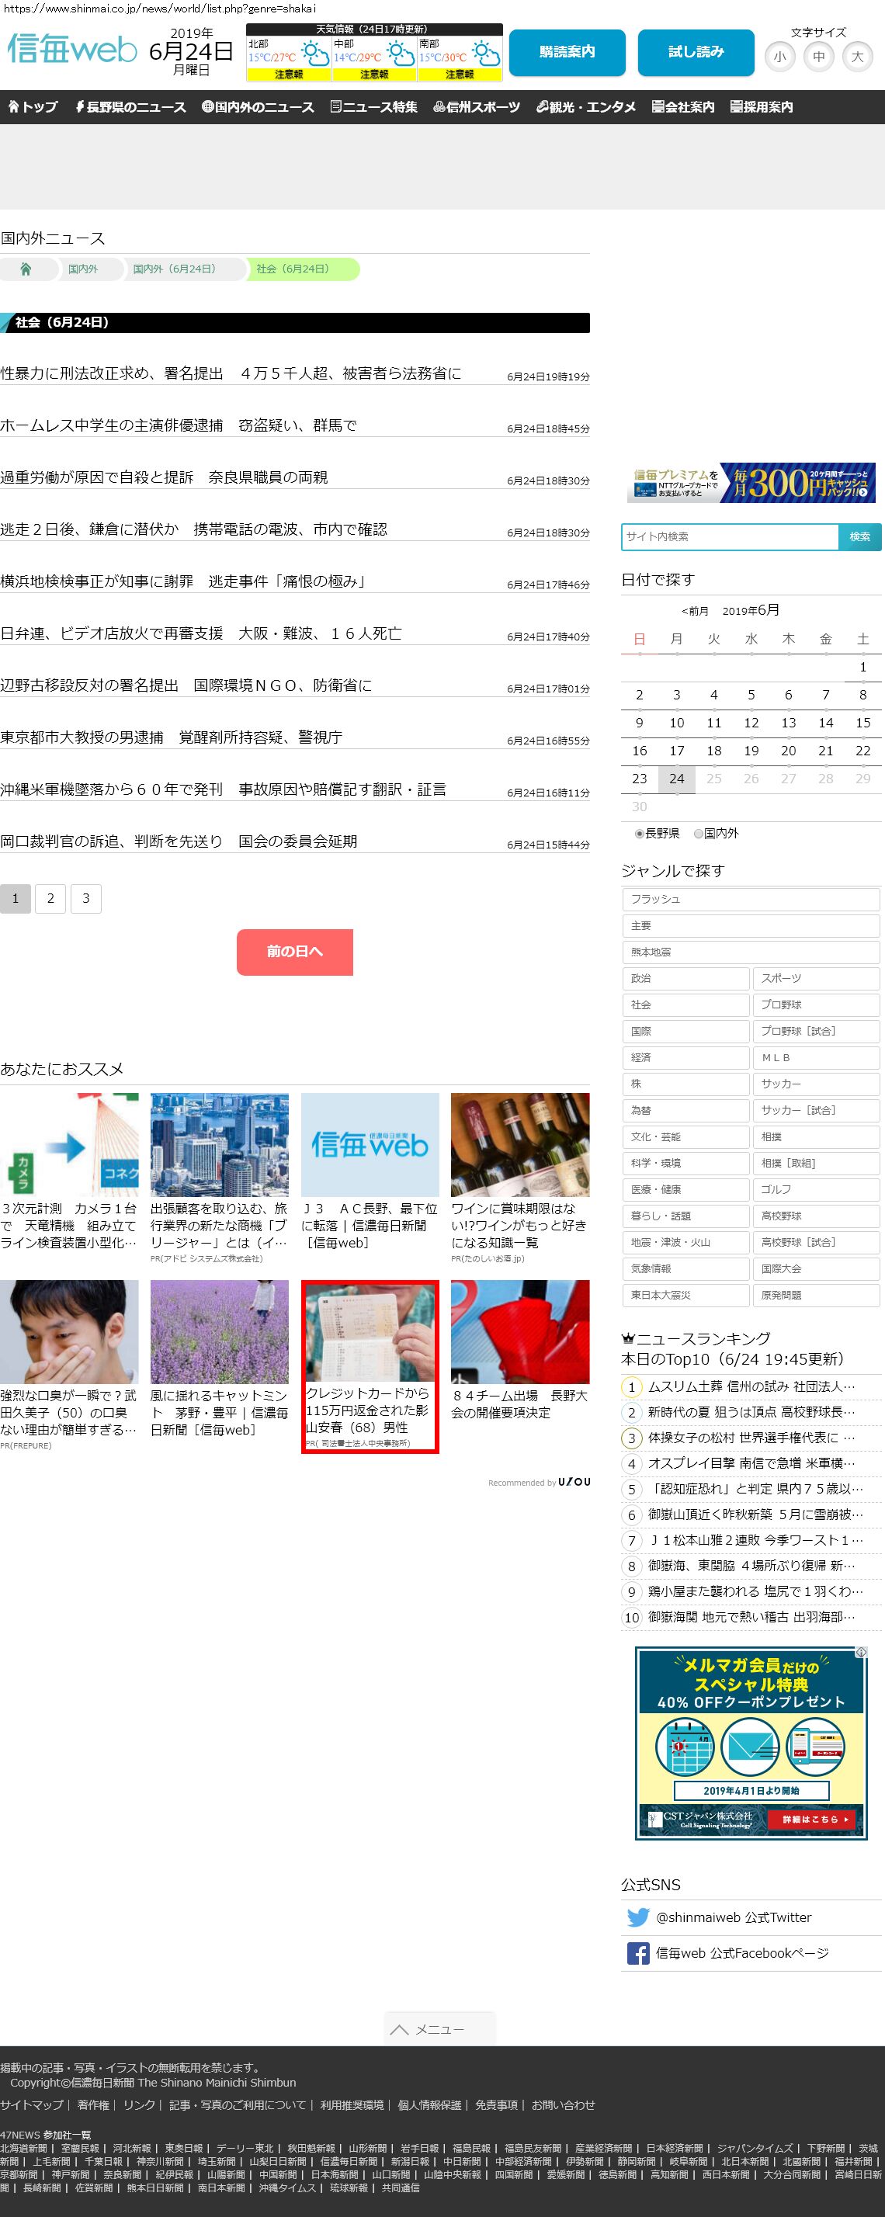Select June 17 in the calendar
The image size is (885, 2217).
pyautogui.click(x=677, y=751)
